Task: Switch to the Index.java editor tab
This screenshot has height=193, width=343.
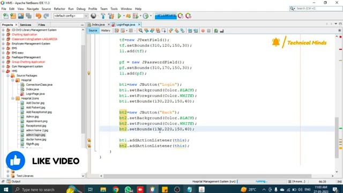Action: tap(98, 25)
